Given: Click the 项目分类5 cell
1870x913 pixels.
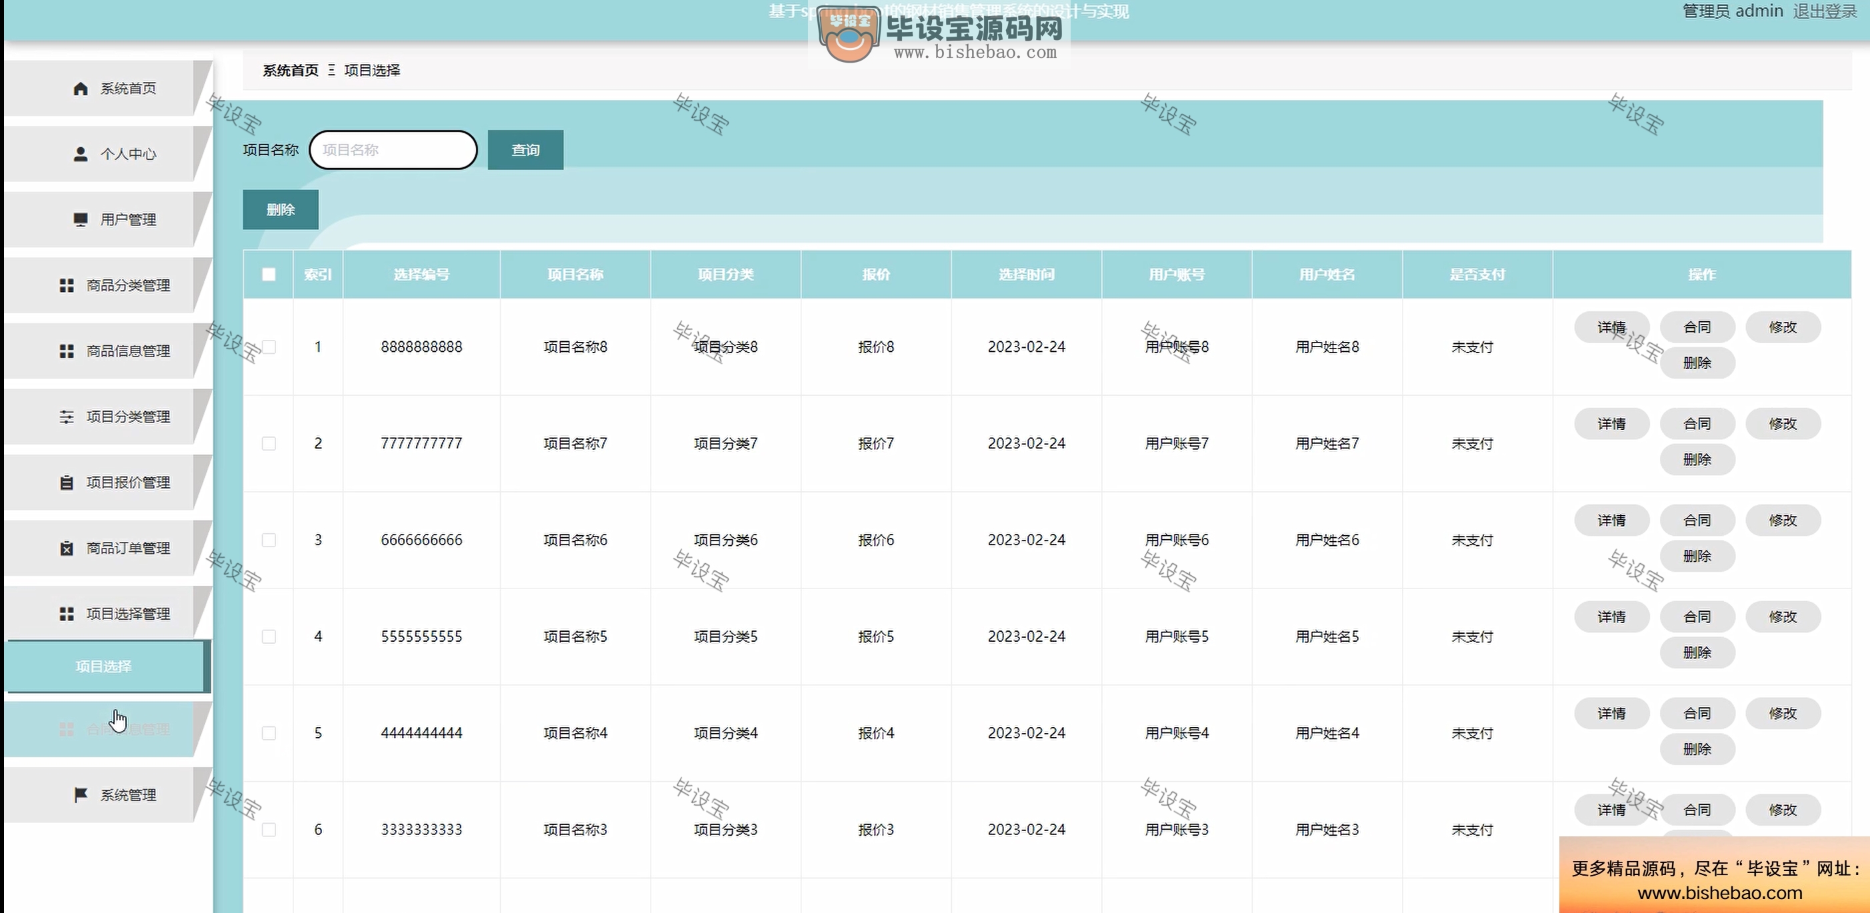Looking at the screenshot, I should point(726,636).
